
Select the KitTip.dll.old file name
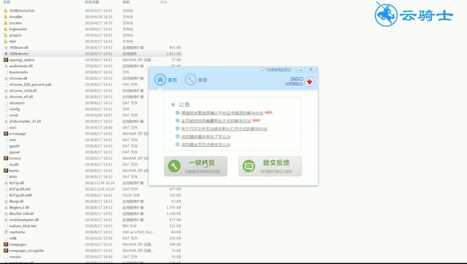pos(20,189)
